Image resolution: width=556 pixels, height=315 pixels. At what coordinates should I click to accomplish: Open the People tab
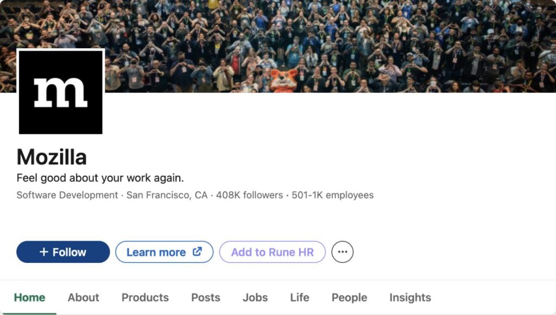[349, 297]
